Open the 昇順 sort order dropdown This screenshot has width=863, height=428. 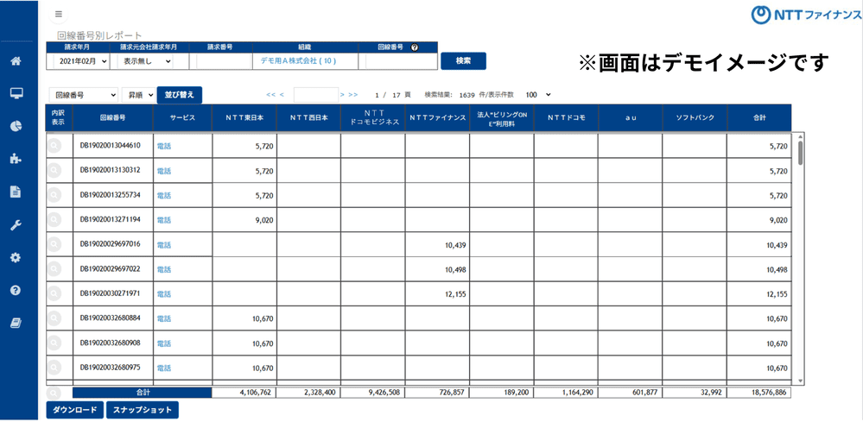pos(138,95)
